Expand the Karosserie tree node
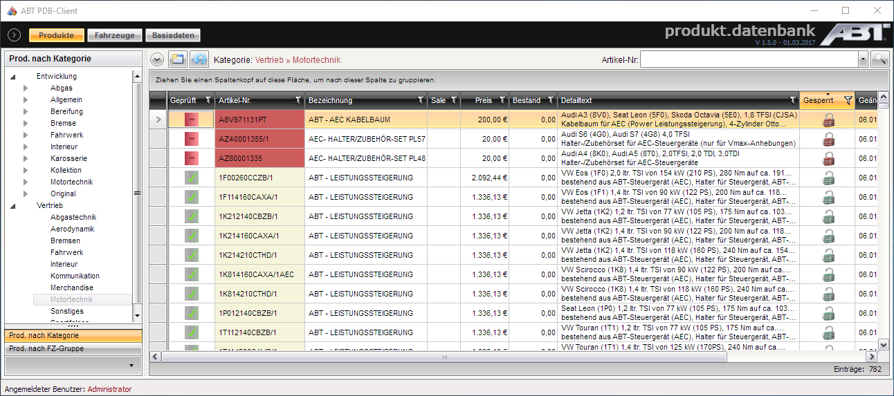894x396 pixels. [x=26, y=159]
